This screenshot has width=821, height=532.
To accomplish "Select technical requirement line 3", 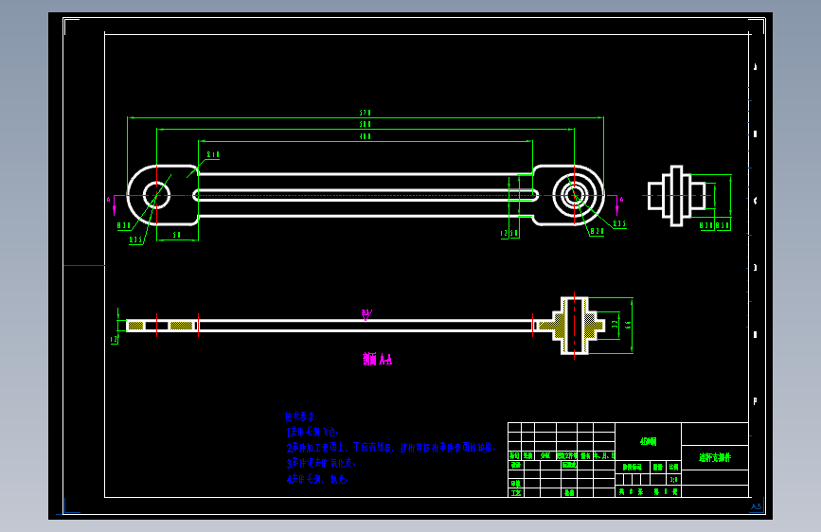I will [322, 464].
